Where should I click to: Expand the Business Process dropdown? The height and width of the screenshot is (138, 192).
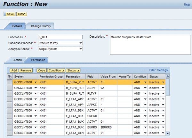(80, 43)
